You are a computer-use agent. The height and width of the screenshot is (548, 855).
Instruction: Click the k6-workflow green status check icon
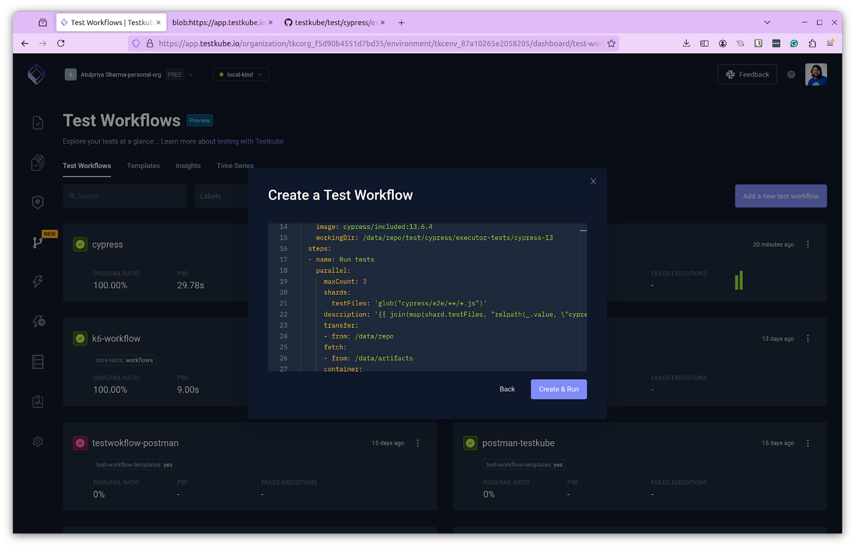[x=80, y=339]
